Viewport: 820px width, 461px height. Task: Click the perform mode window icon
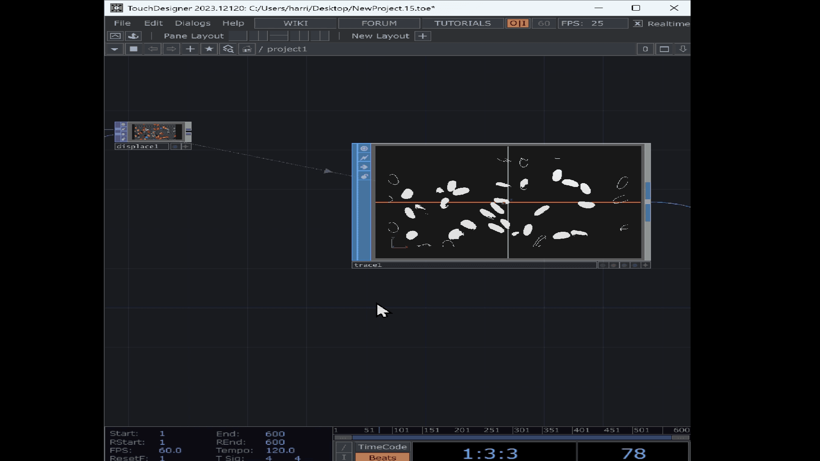click(x=115, y=36)
